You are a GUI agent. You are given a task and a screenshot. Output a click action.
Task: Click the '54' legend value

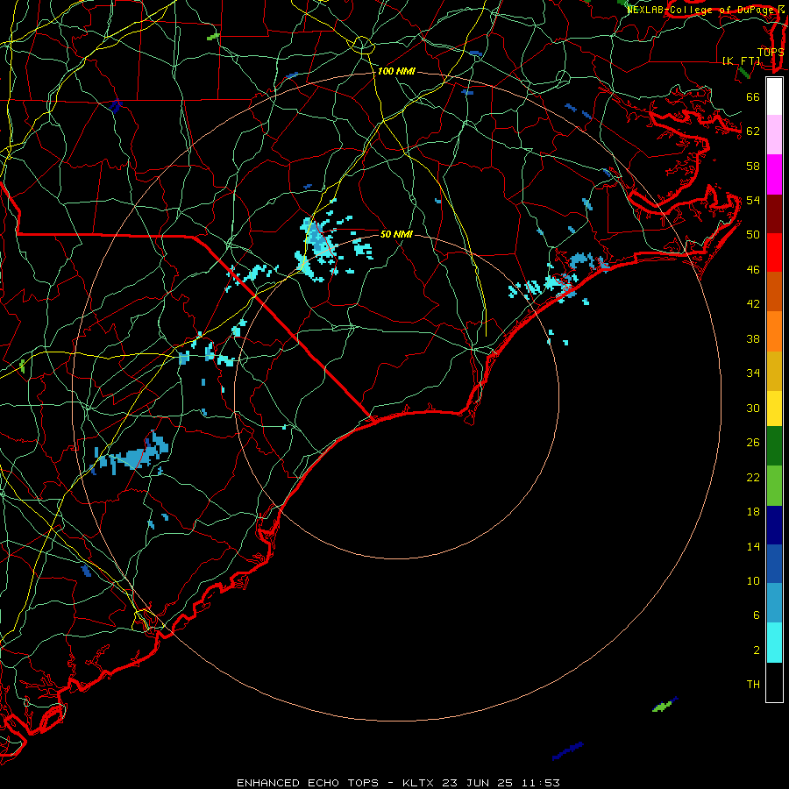753,200
